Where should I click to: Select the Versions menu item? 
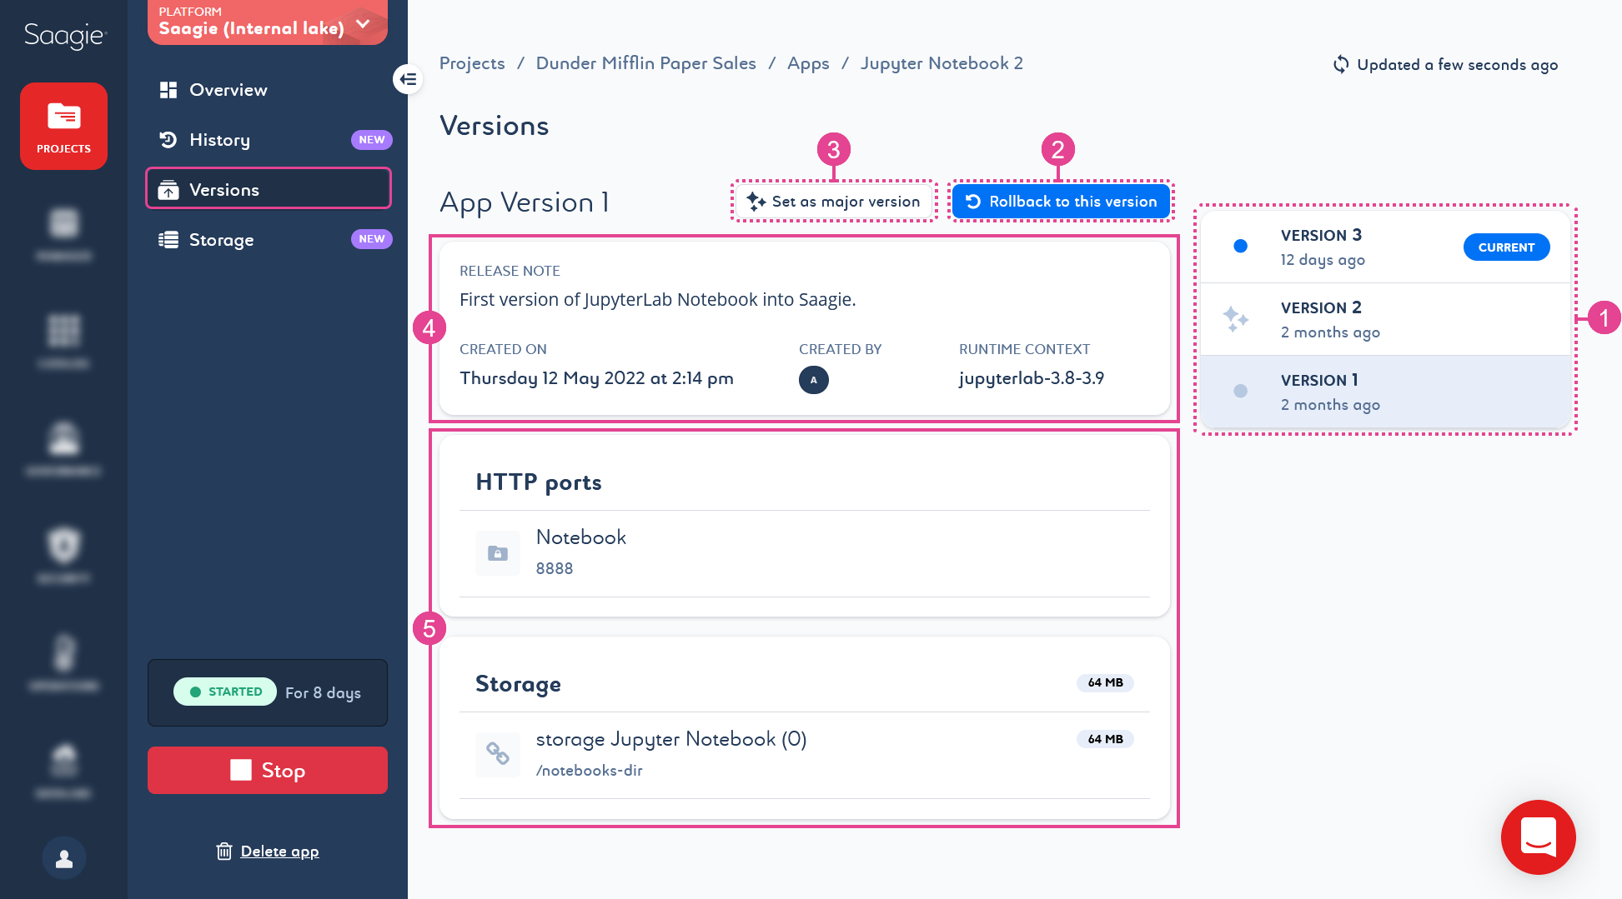coord(269,189)
